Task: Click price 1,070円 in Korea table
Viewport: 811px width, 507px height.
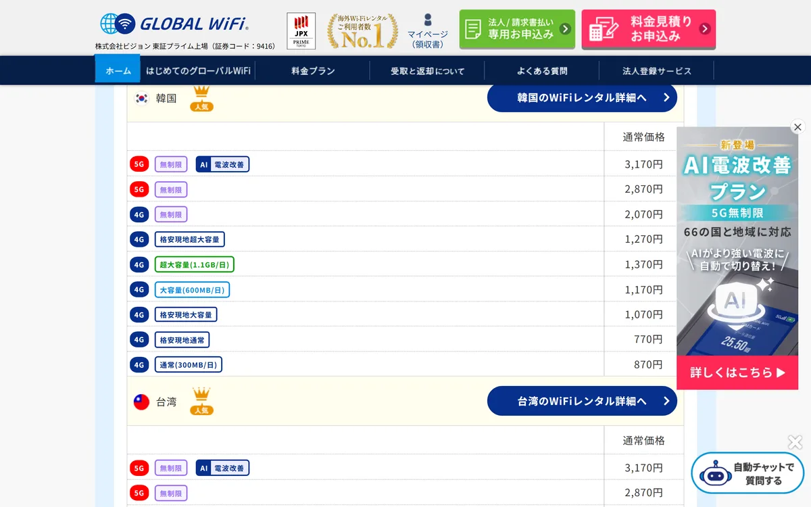Action: tap(643, 314)
